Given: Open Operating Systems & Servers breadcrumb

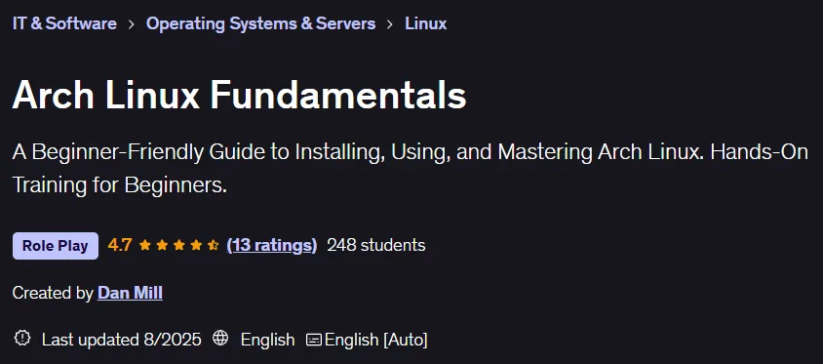Looking at the screenshot, I should [x=261, y=23].
